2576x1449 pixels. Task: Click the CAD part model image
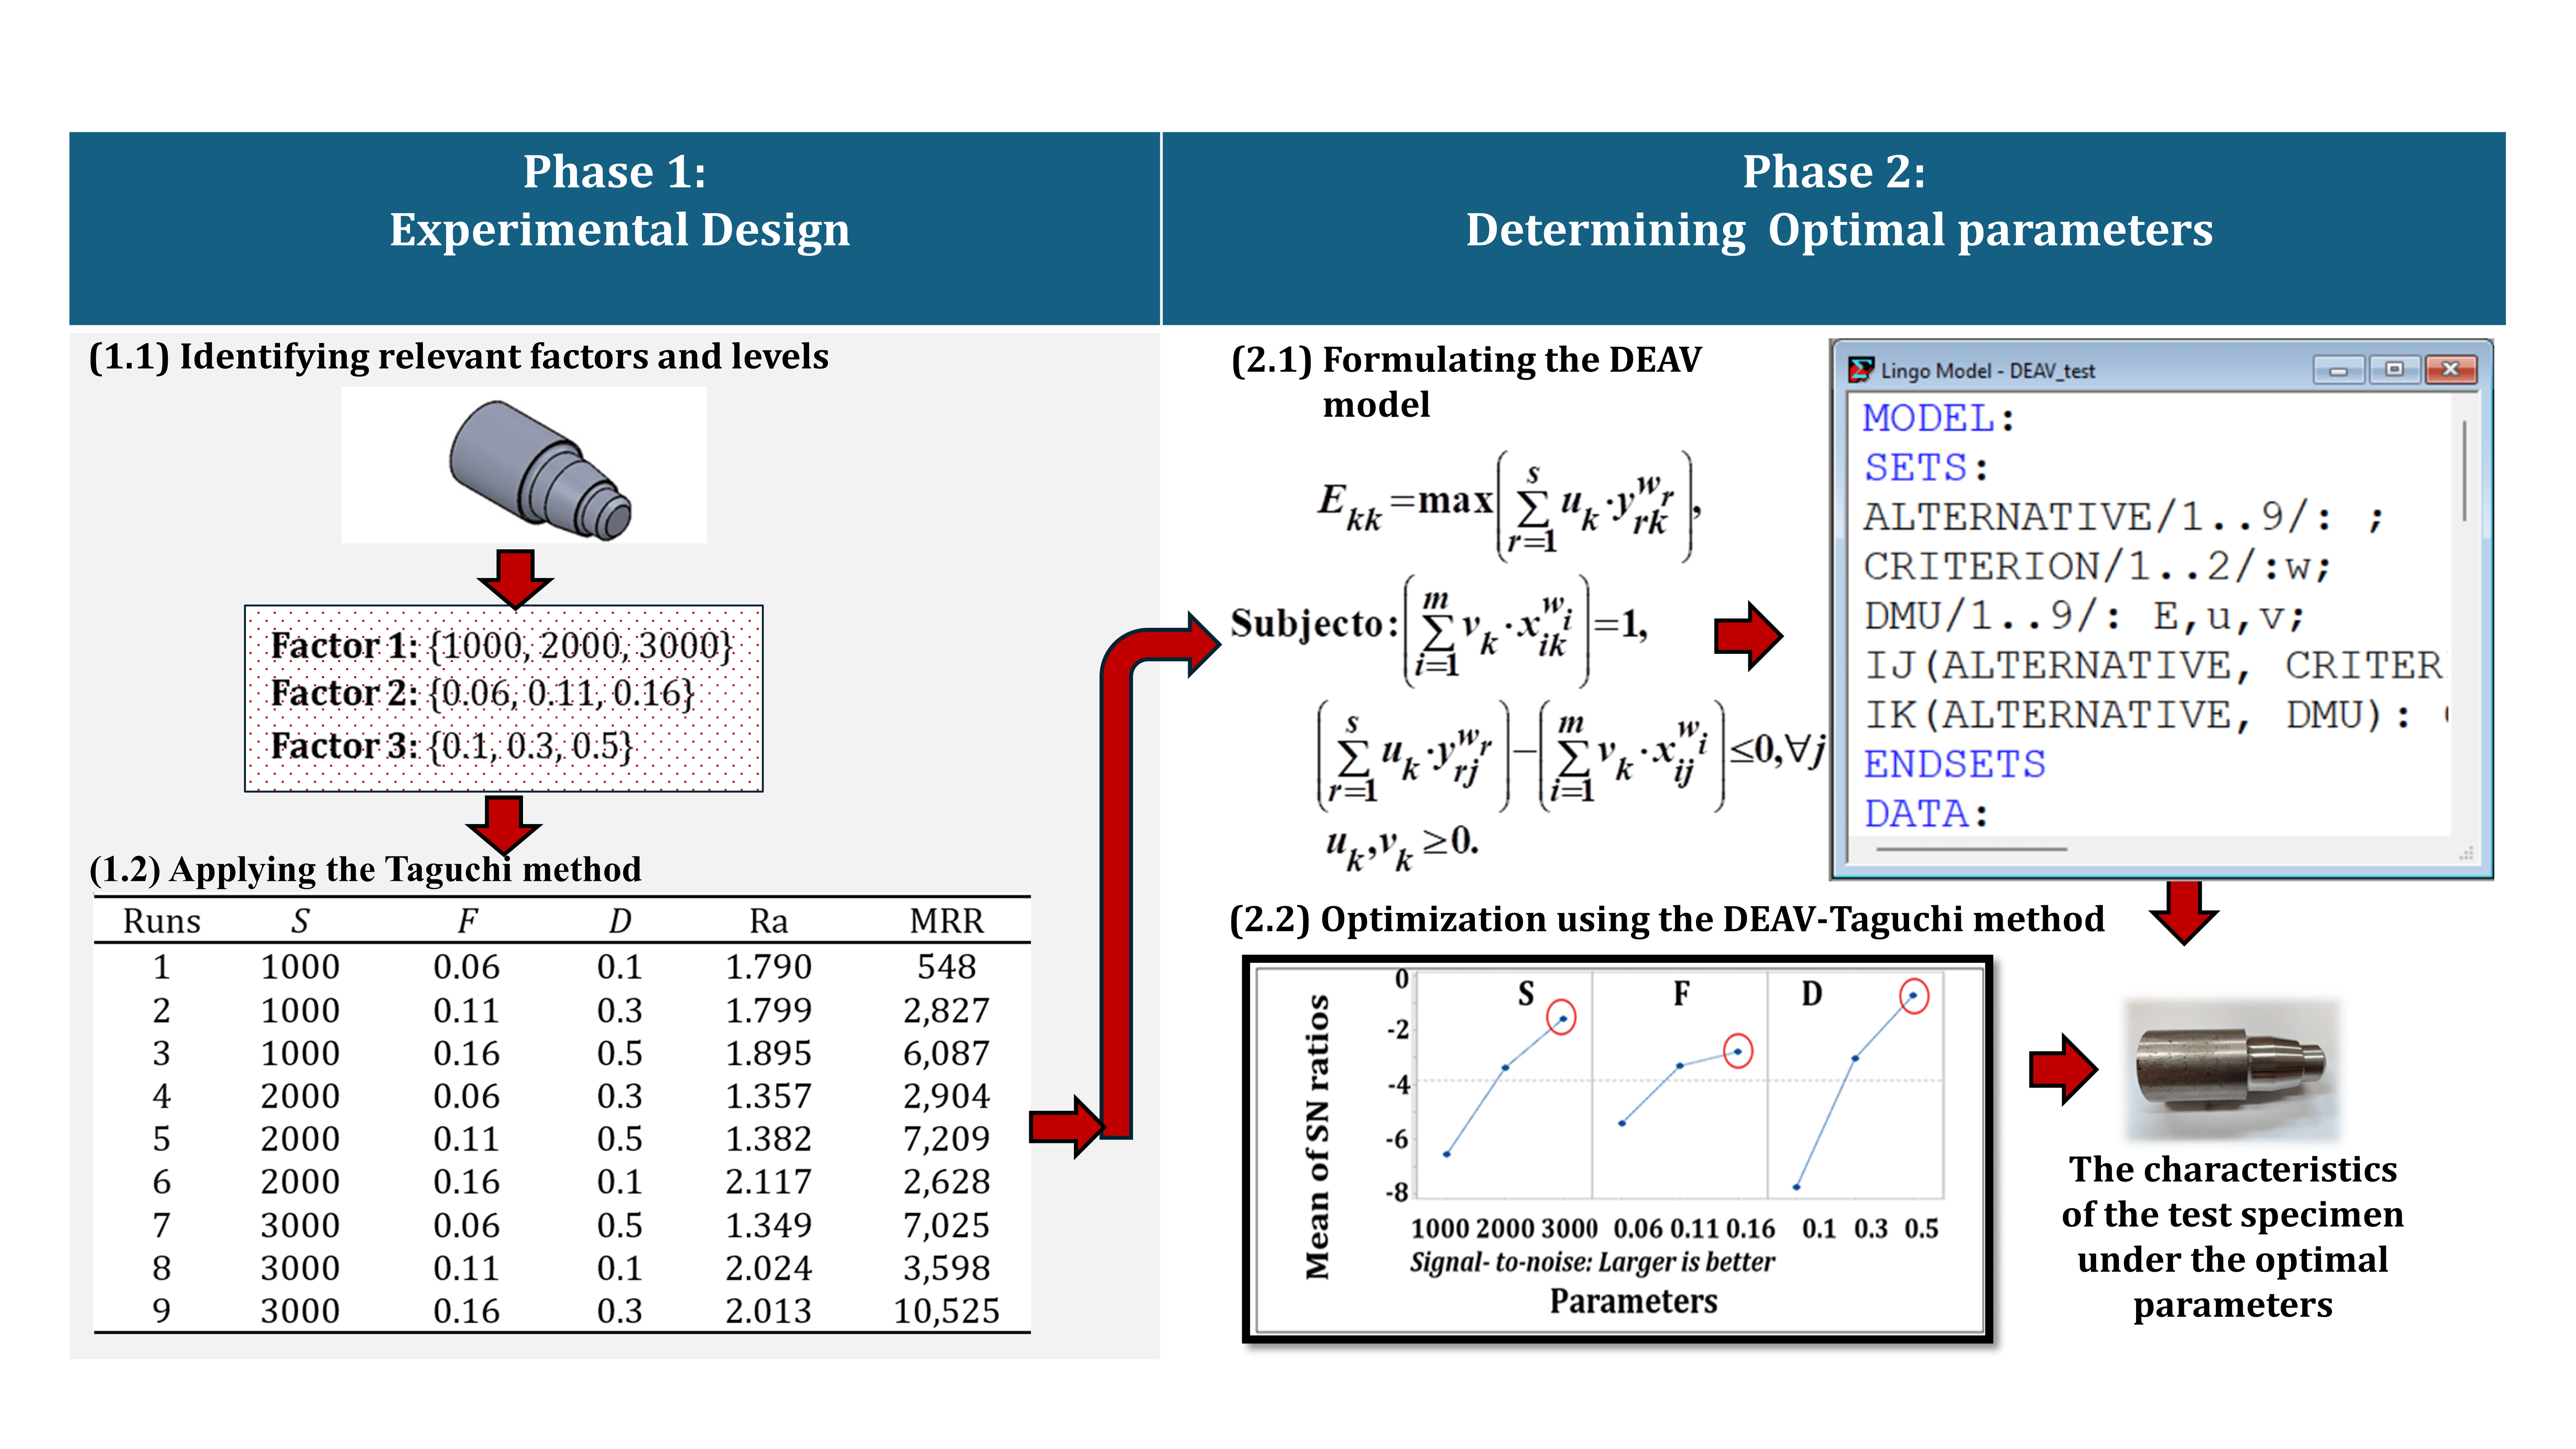524,466
